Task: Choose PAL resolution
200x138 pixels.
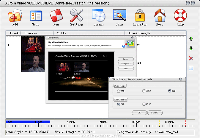Action: (121, 104)
